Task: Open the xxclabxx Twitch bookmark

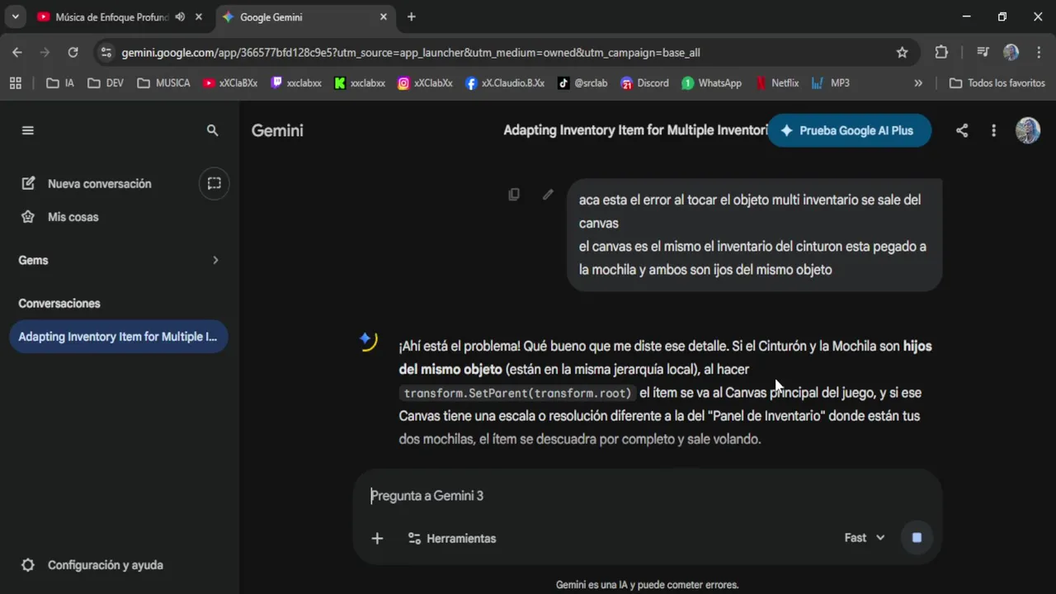Action: coord(296,82)
